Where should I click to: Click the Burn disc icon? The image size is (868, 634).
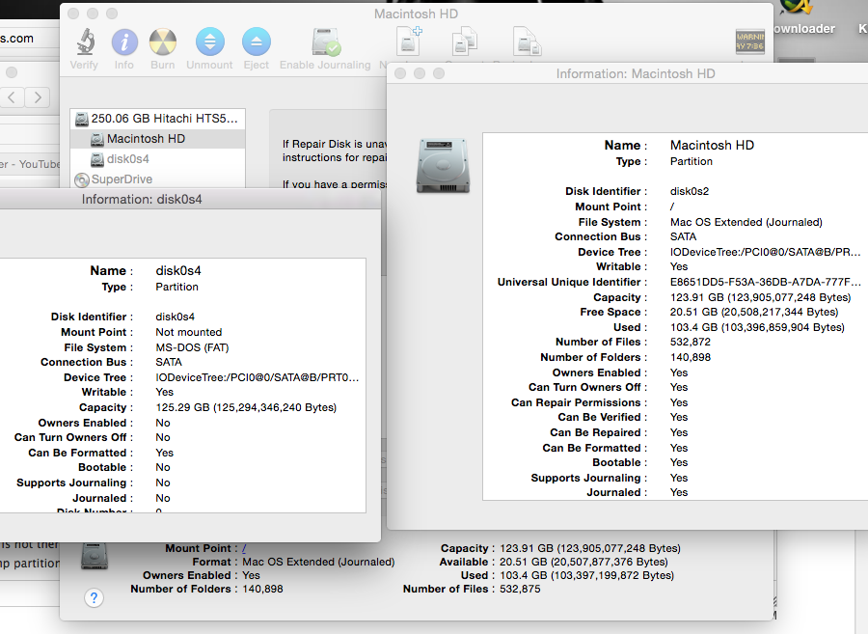pyautogui.click(x=163, y=43)
